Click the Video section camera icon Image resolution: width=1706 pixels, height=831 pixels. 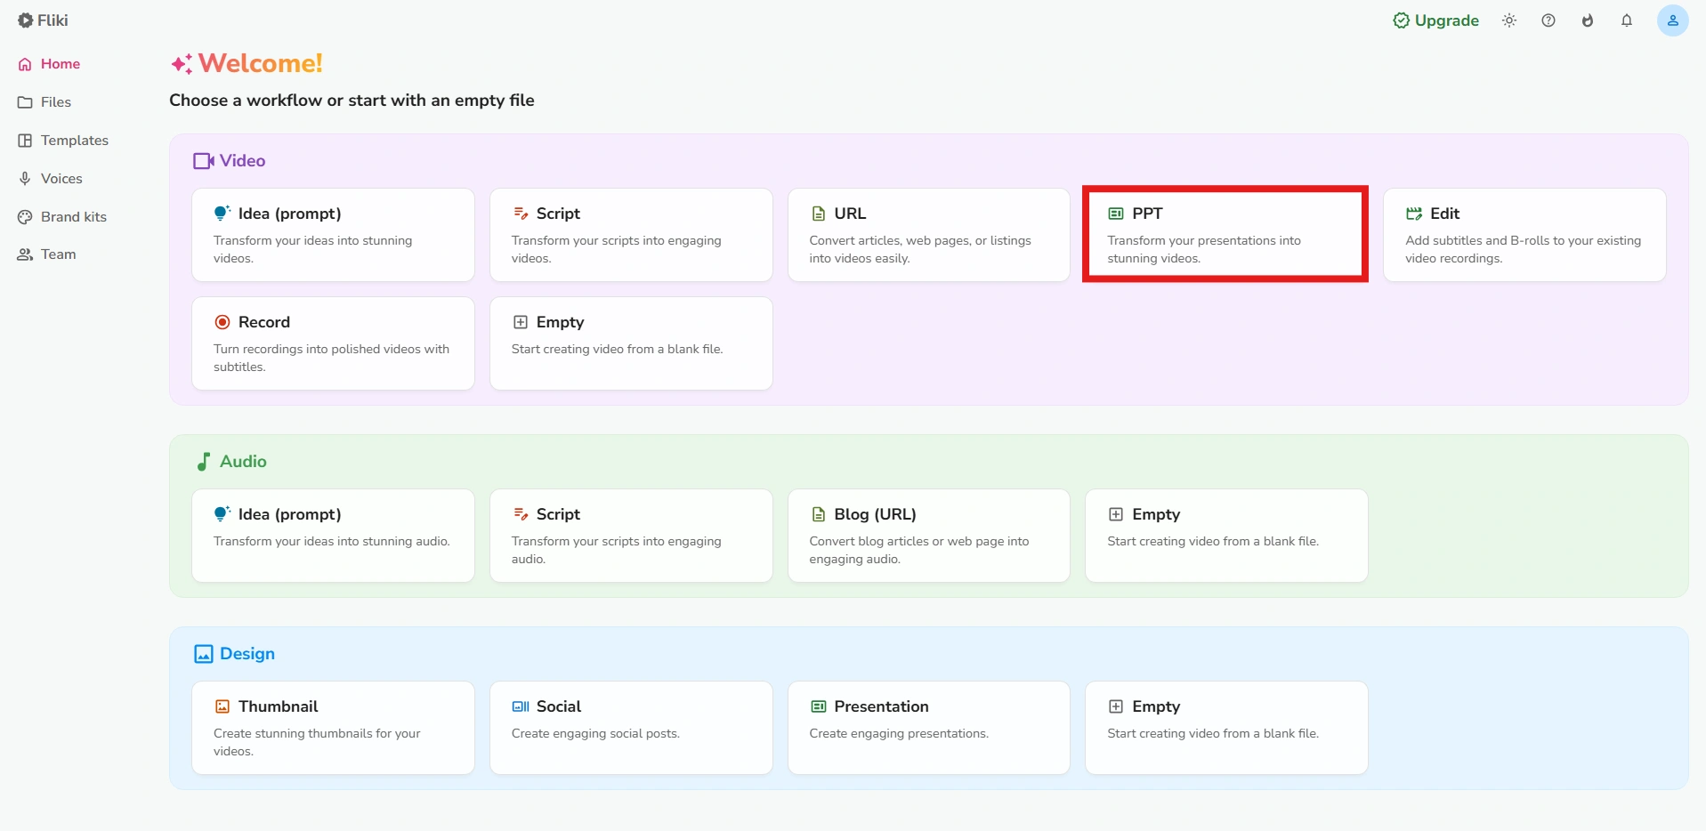coord(204,161)
